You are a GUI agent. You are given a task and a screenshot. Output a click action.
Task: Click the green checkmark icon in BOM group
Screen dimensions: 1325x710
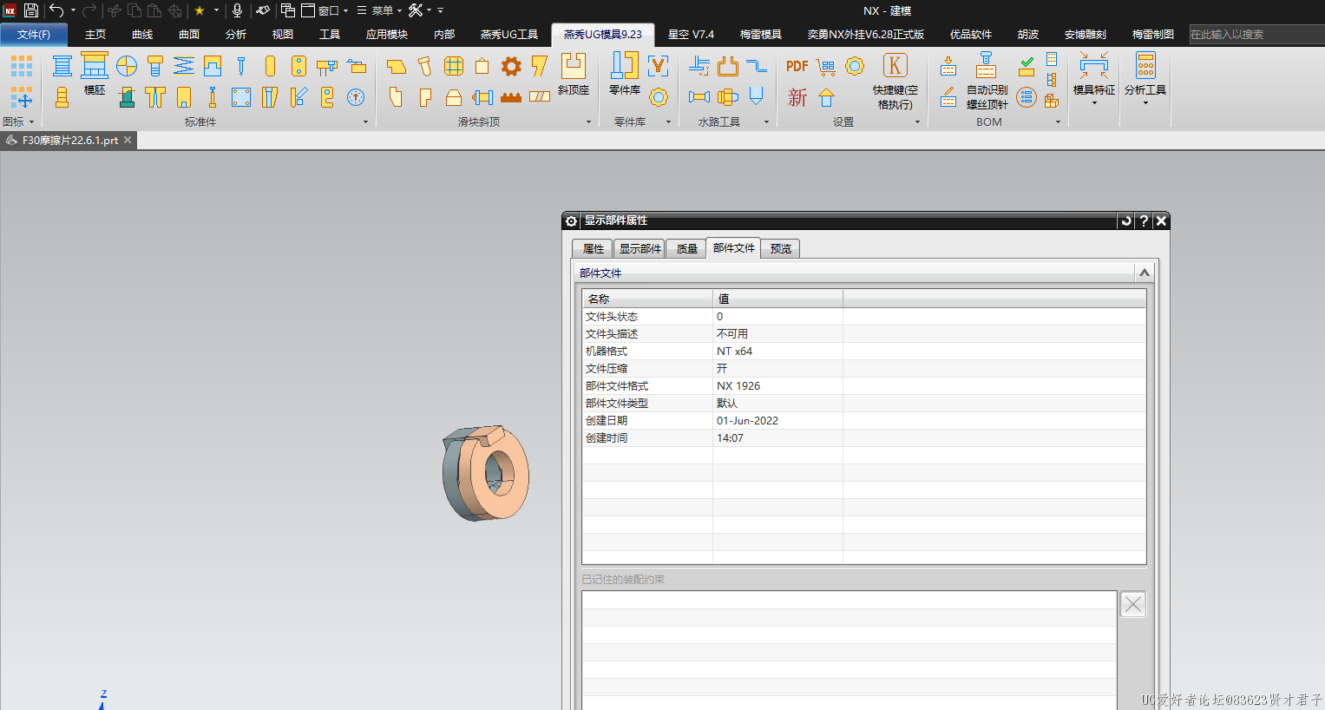[x=1027, y=66]
